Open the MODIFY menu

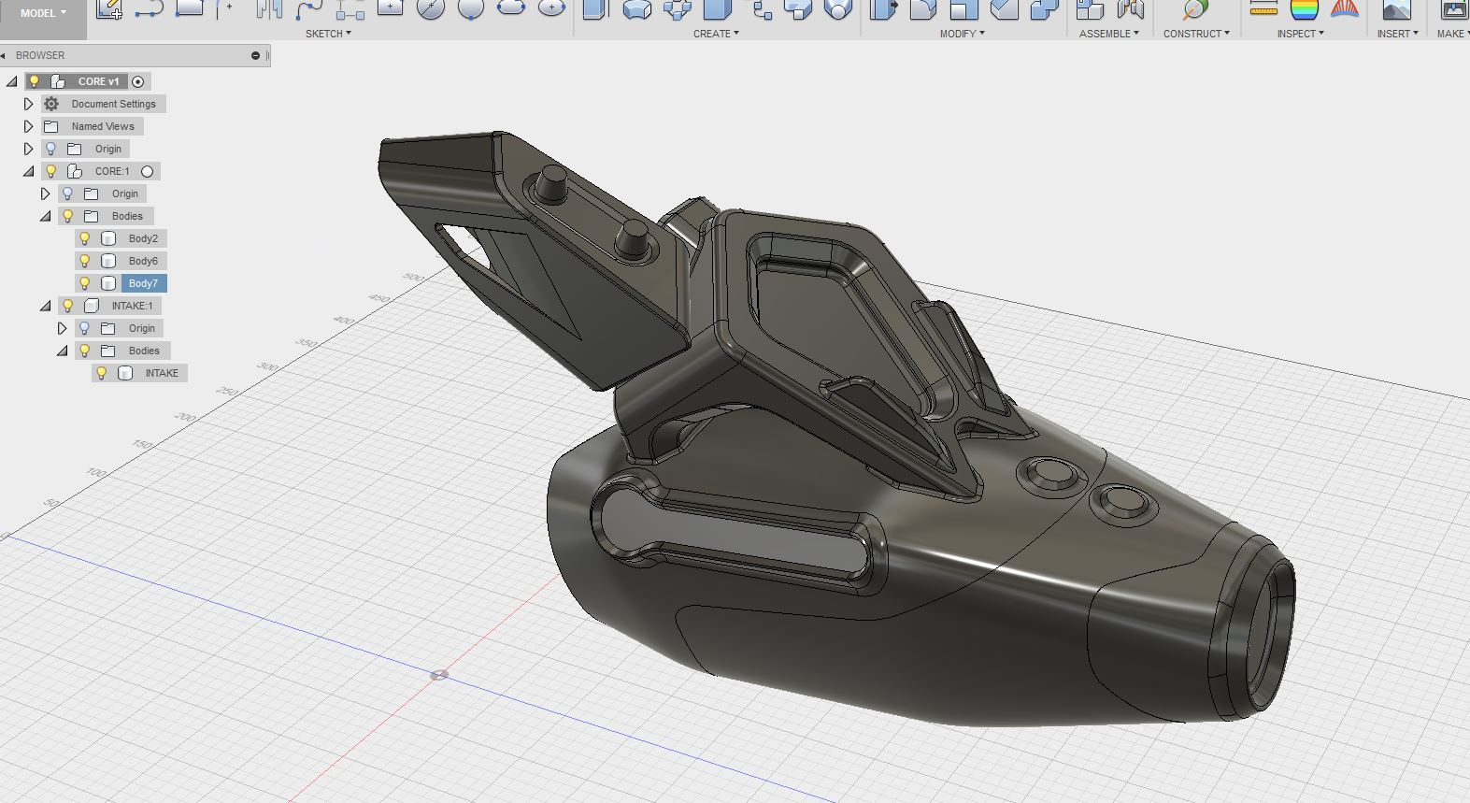point(962,34)
